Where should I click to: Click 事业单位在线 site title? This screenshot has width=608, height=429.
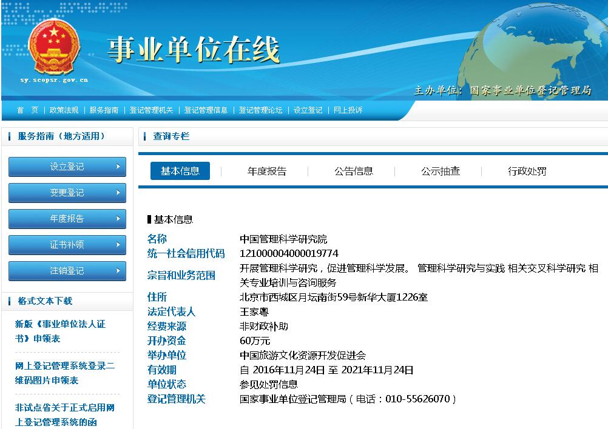tap(193, 50)
